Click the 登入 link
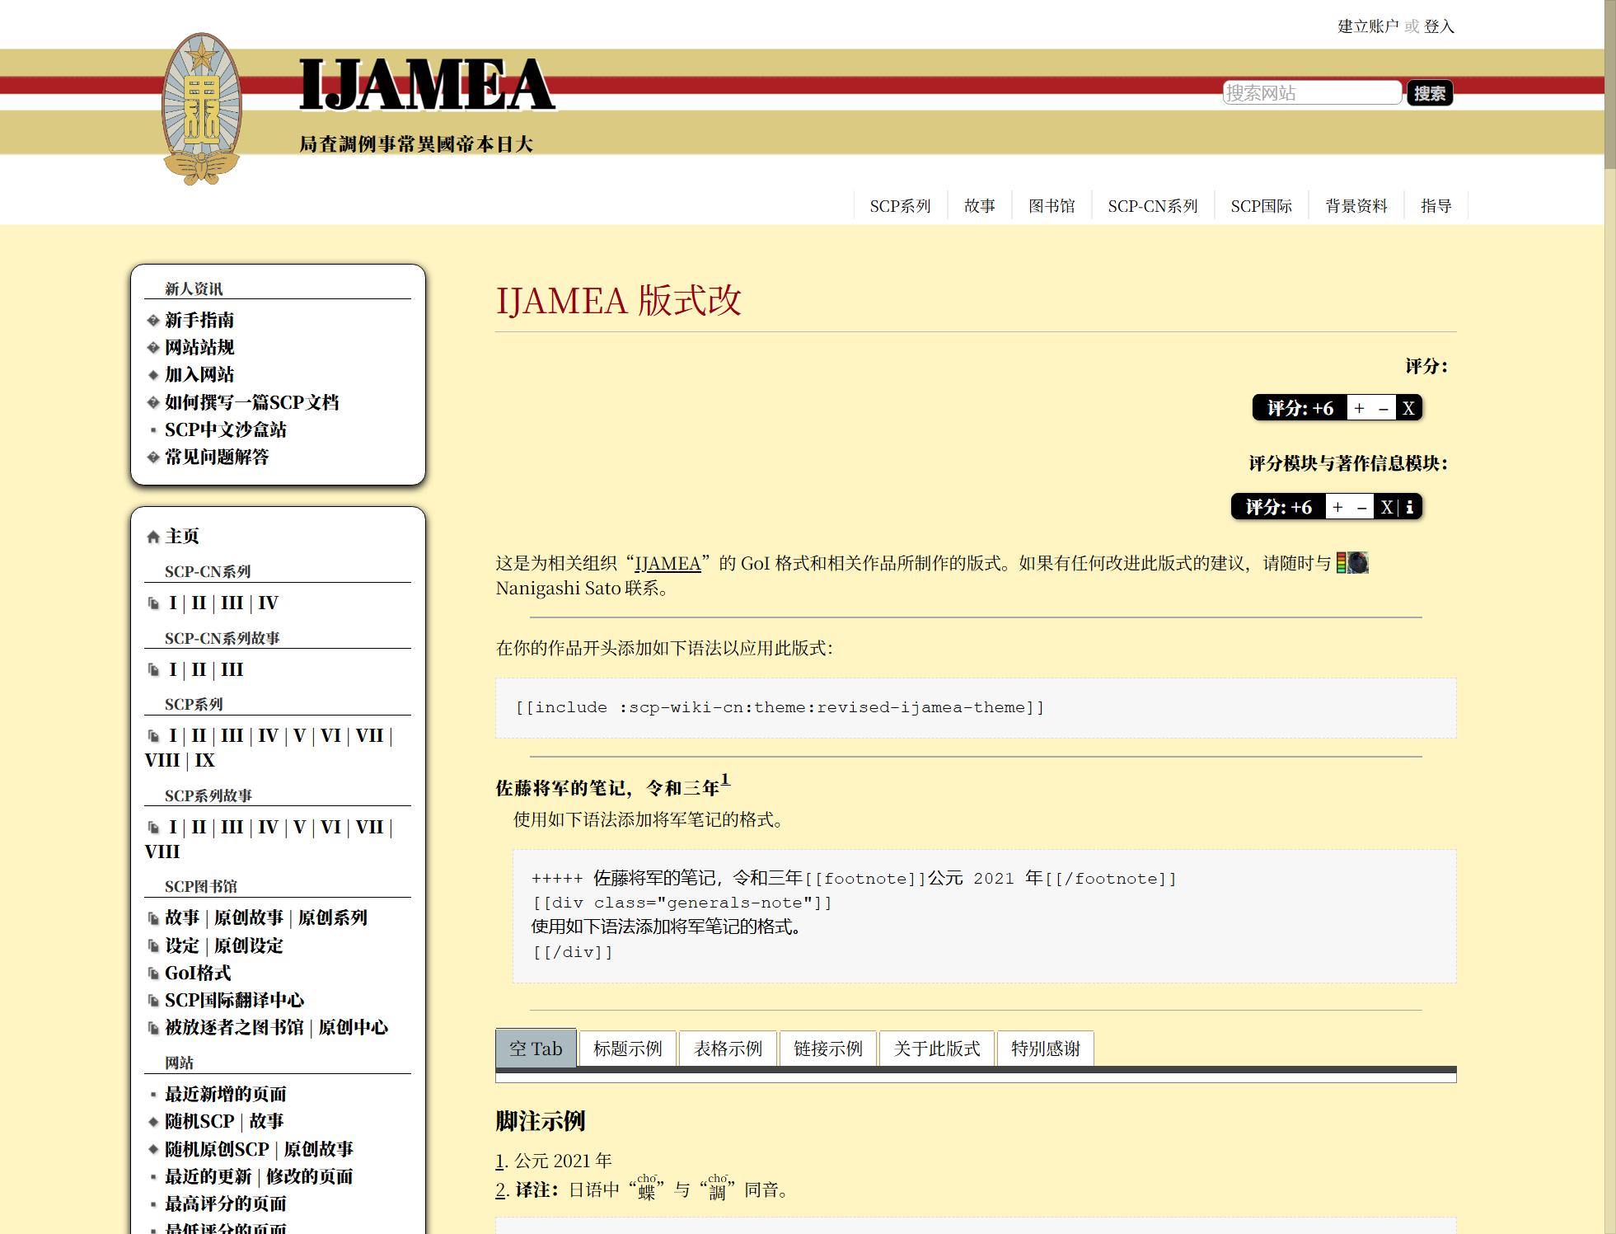 tap(1438, 27)
